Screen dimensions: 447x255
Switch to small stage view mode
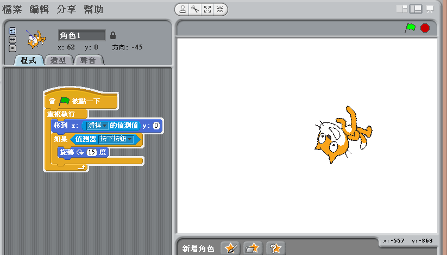402,9
